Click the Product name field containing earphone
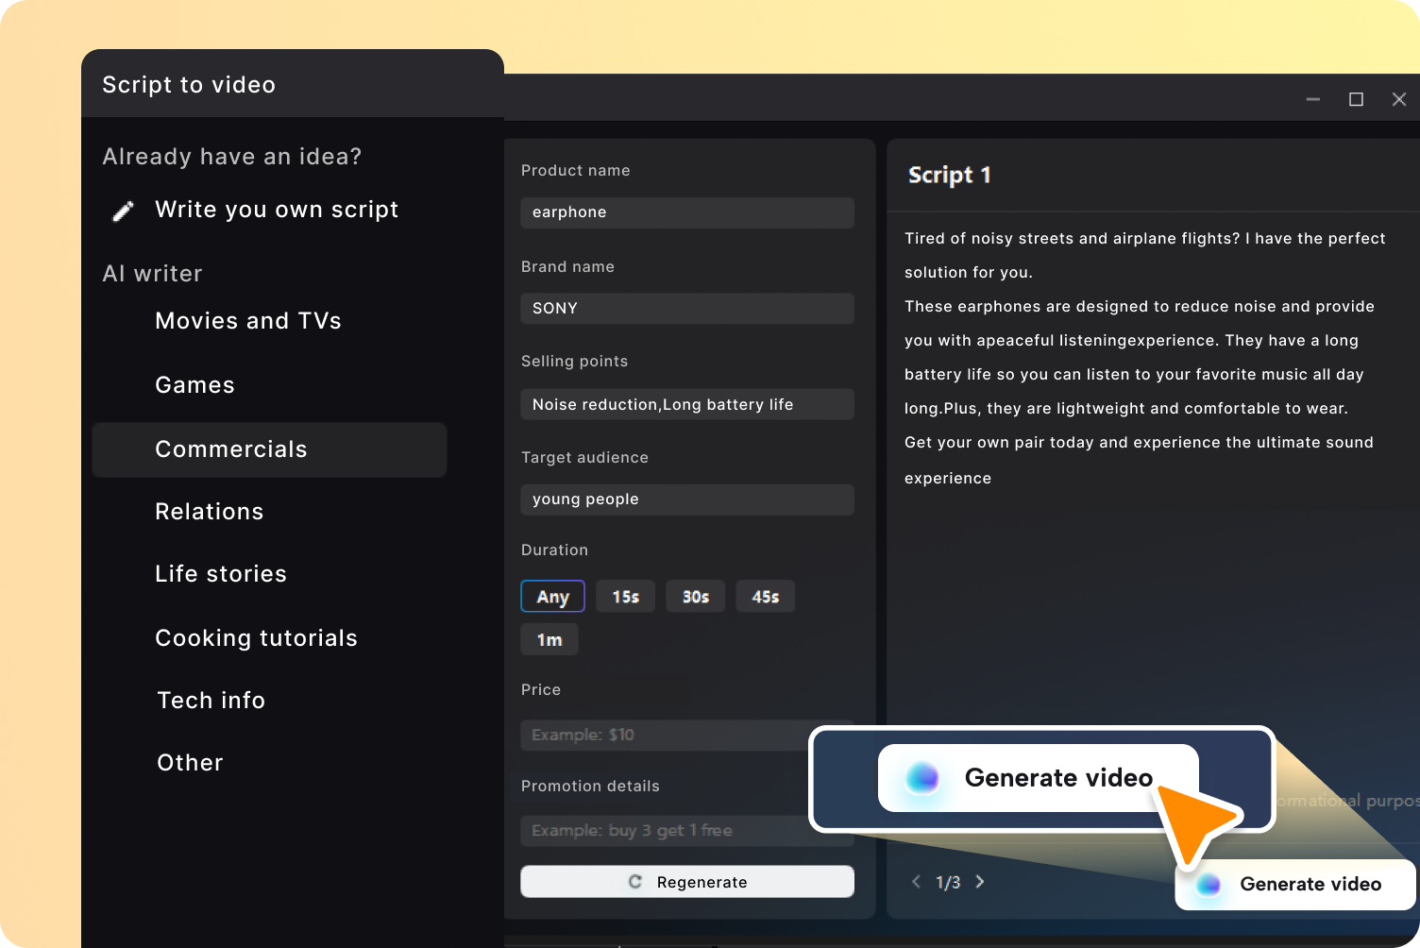Screen dimensions: 1420x948 (687, 212)
